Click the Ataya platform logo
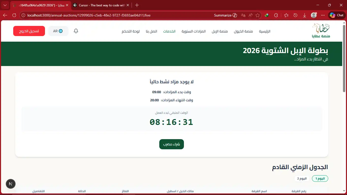This screenshot has width=347, height=195. pos(321,31)
